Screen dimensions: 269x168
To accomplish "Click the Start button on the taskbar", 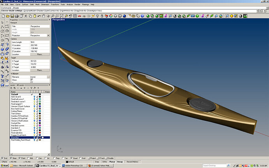I will point(4,166).
